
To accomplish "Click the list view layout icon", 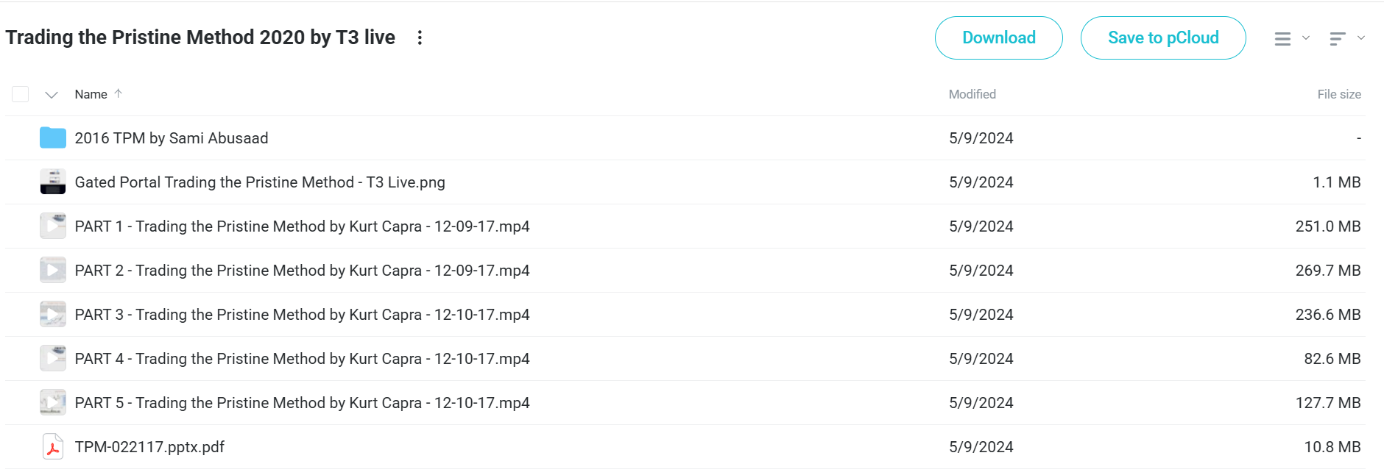I will click(1282, 39).
